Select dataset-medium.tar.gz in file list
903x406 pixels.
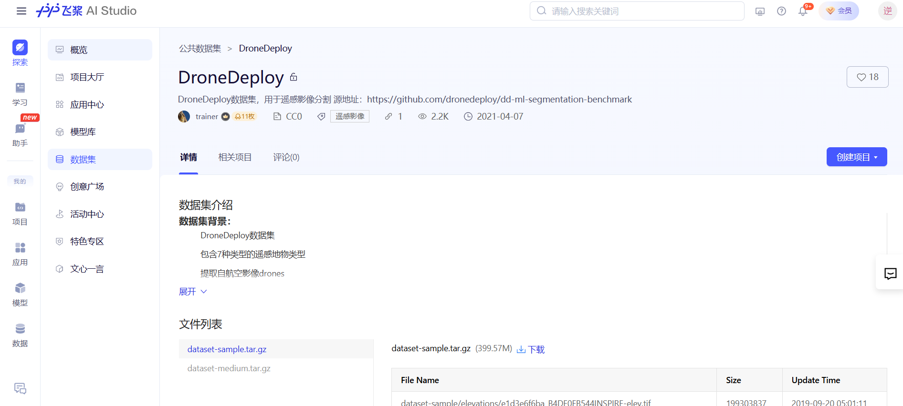276,368
